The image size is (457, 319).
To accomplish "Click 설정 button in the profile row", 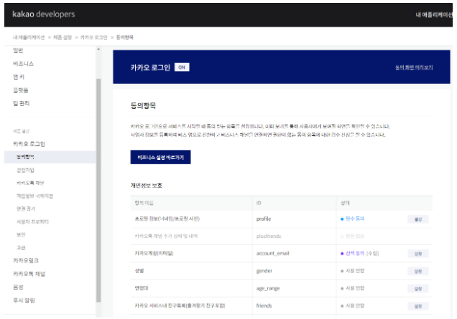I will (418, 219).
